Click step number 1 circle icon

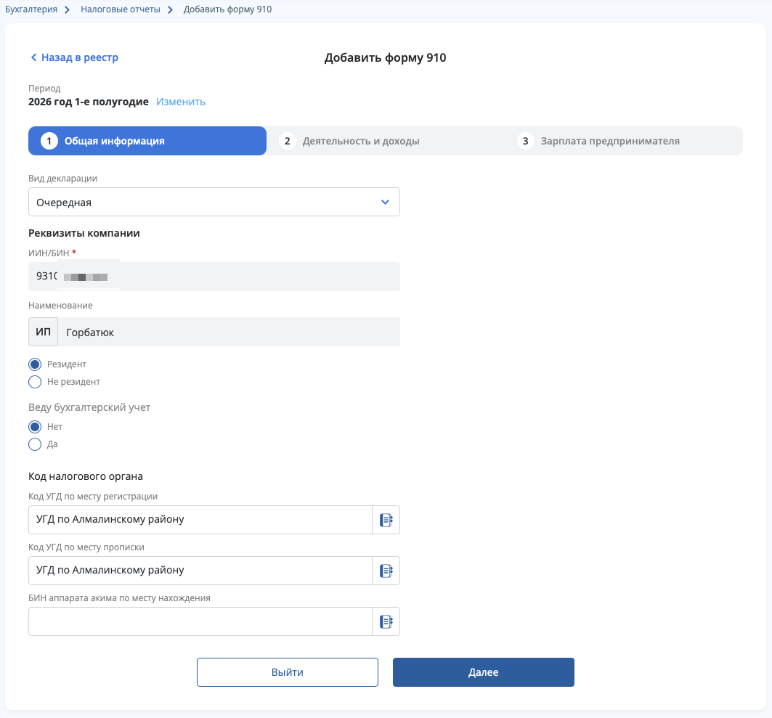(x=49, y=142)
